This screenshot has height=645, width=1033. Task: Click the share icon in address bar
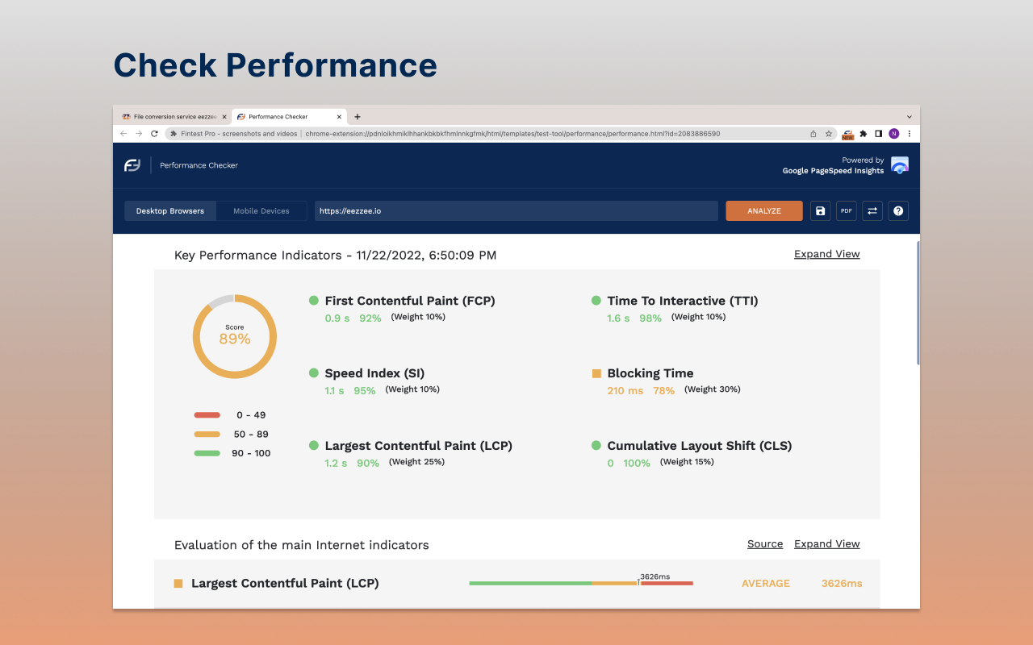click(x=813, y=134)
